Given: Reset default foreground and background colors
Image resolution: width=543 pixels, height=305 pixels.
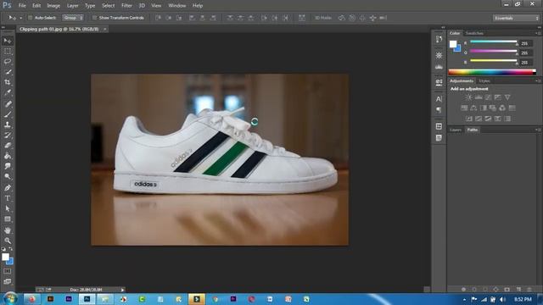Looking at the screenshot, I should [3, 249].
